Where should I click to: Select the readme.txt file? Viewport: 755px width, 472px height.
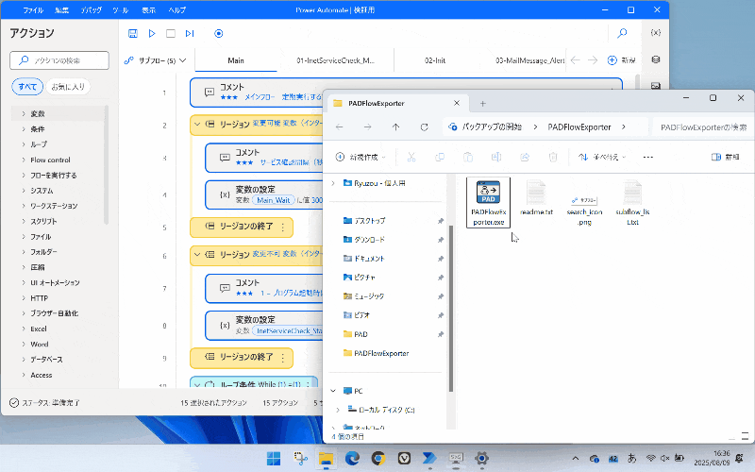click(536, 198)
